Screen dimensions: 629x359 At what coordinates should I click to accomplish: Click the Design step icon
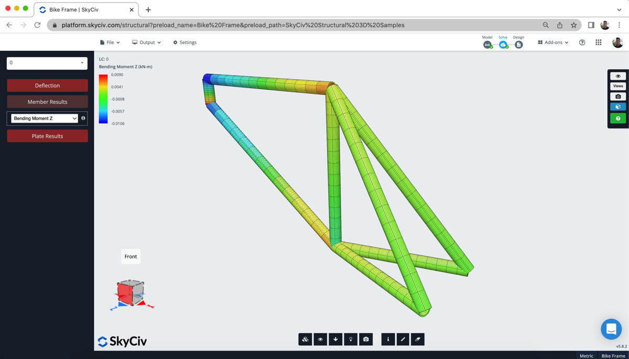point(518,45)
